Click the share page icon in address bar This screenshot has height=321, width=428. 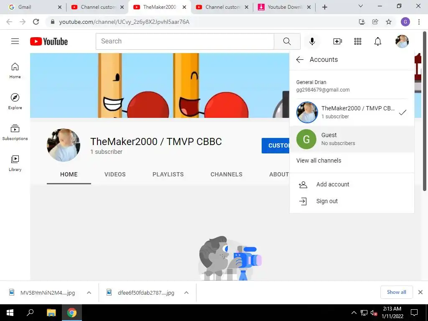tap(375, 22)
